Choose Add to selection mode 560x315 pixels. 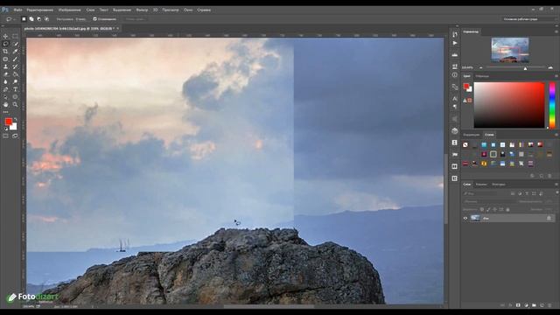pos(31,19)
